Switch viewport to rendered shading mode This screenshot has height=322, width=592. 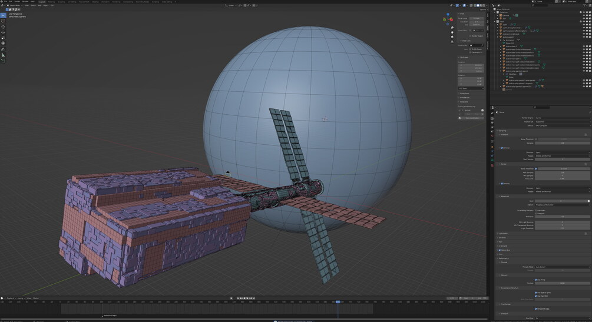(484, 6)
